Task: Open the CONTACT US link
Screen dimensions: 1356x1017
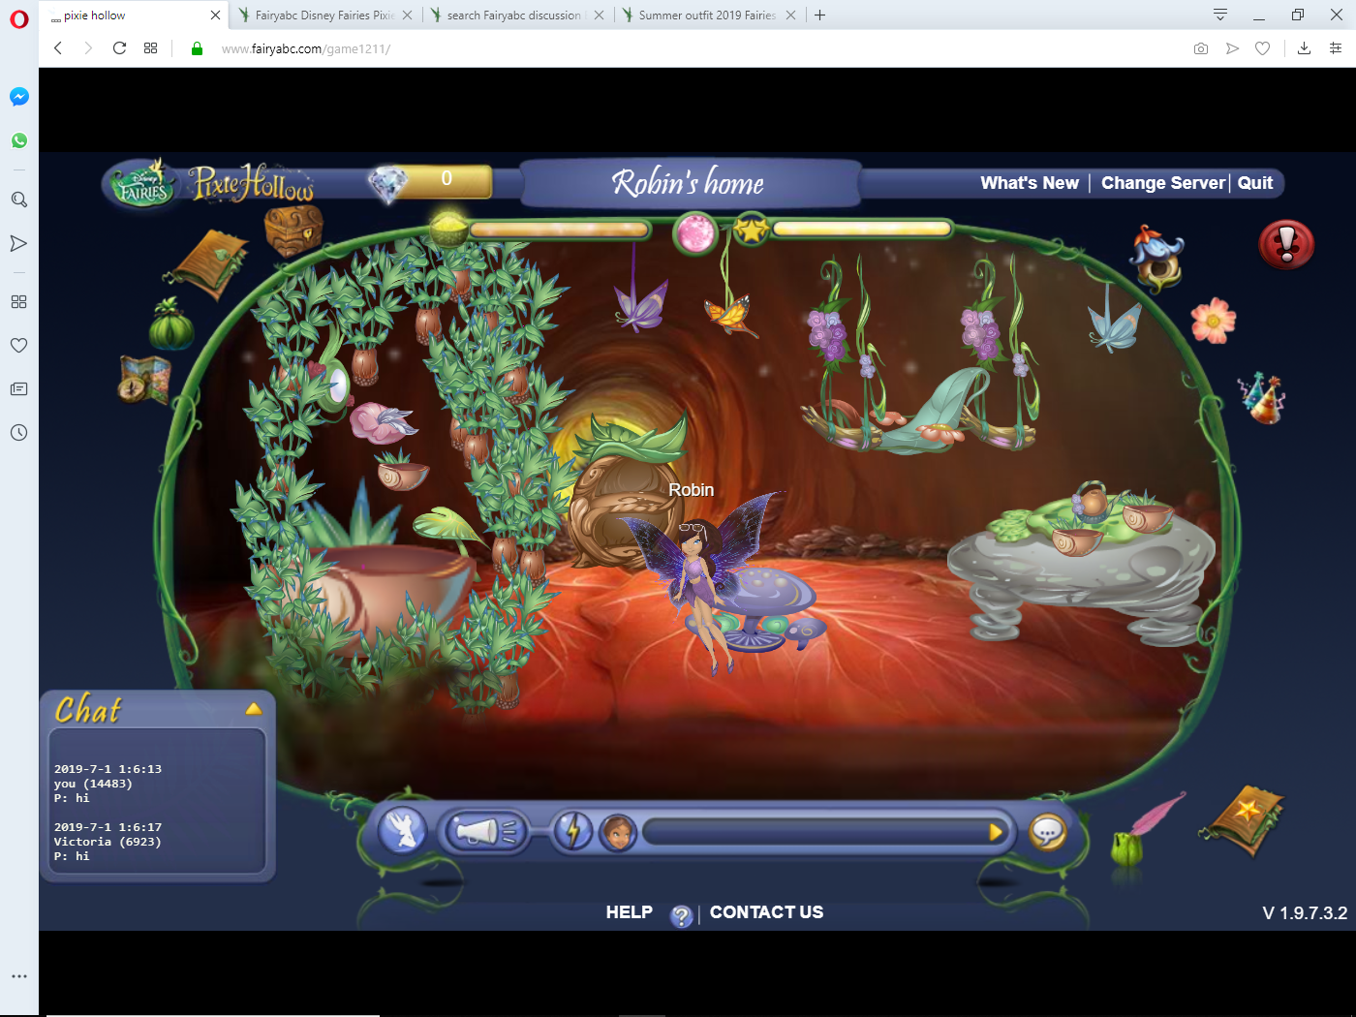Action: click(x=766, y=911)
